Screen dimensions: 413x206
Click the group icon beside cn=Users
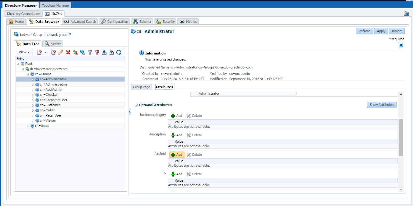[x=32, y=126]
